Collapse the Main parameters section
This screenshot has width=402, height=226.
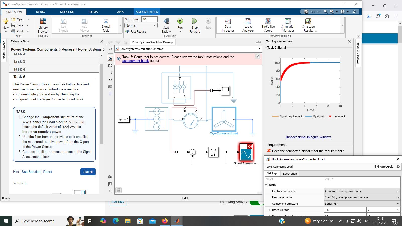[267, 185]
